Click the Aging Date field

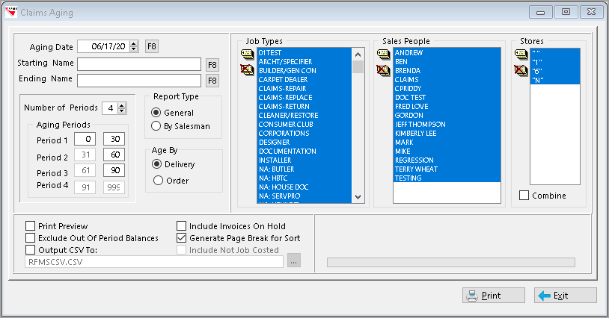click(104, 46)
